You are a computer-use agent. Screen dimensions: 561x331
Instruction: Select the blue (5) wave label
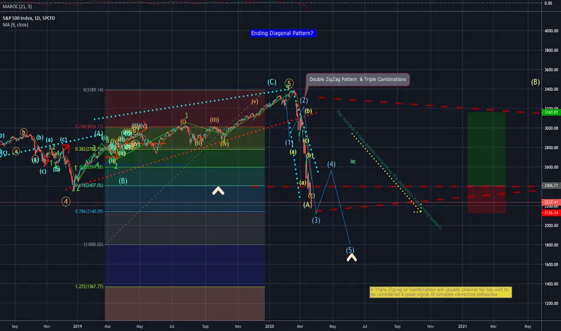coord(350,250)
